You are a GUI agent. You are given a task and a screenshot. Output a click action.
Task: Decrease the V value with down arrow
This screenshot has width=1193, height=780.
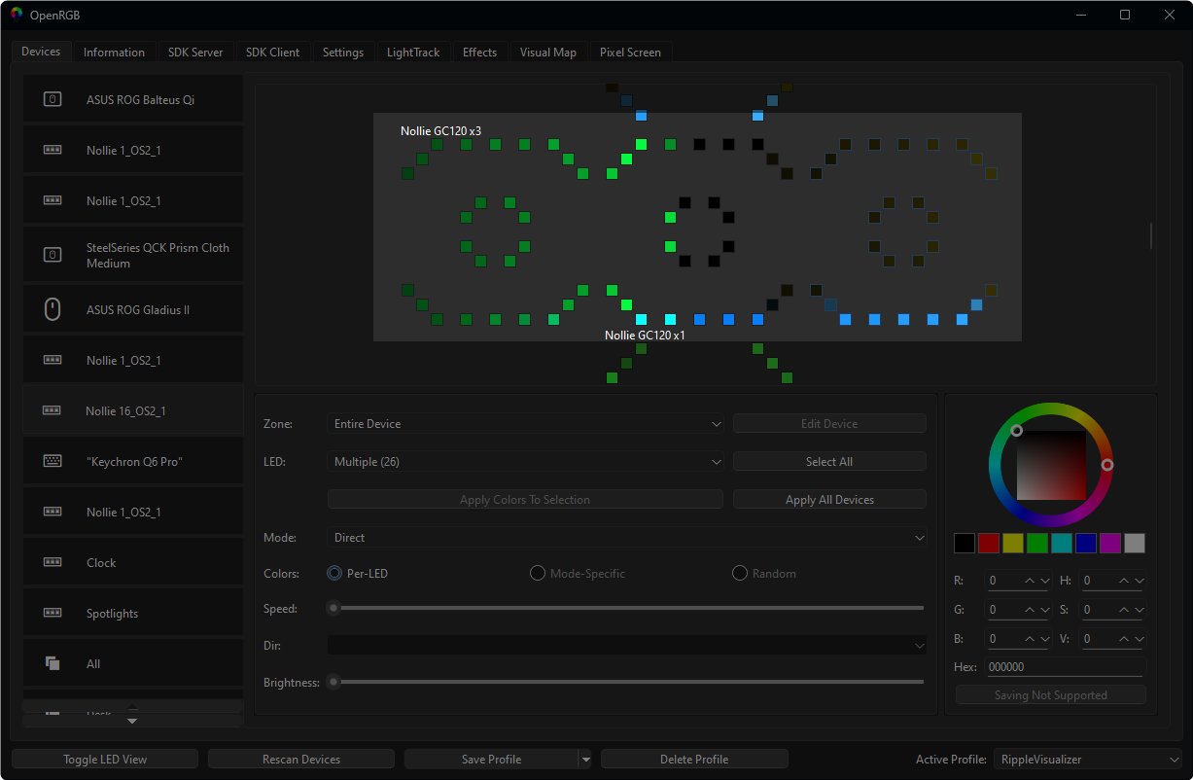1140,639
